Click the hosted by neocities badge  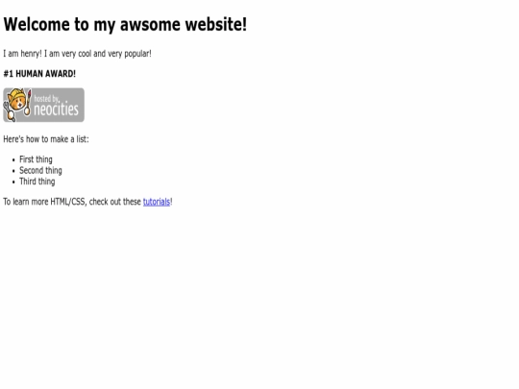point(43,105)
